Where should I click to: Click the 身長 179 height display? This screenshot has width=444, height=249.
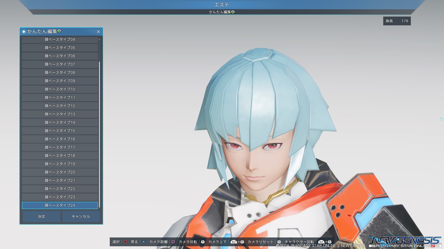[397, 21]
